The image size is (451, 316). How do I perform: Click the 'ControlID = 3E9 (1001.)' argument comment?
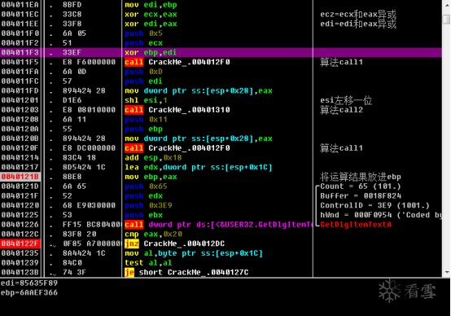(374, 205)
